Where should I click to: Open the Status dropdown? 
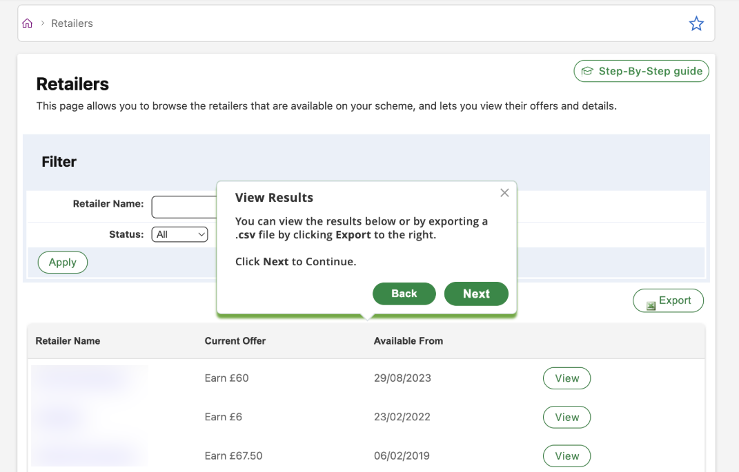179,234
